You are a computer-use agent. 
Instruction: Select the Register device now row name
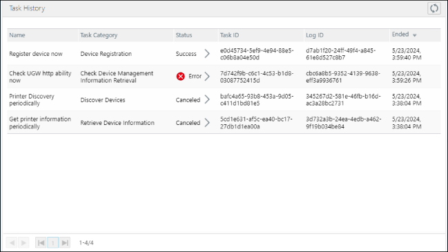[x=36, y=54]
